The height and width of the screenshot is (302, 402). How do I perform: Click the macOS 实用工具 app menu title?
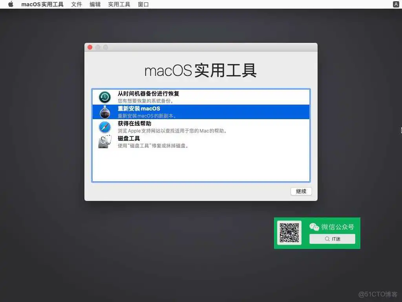[42, 4]
